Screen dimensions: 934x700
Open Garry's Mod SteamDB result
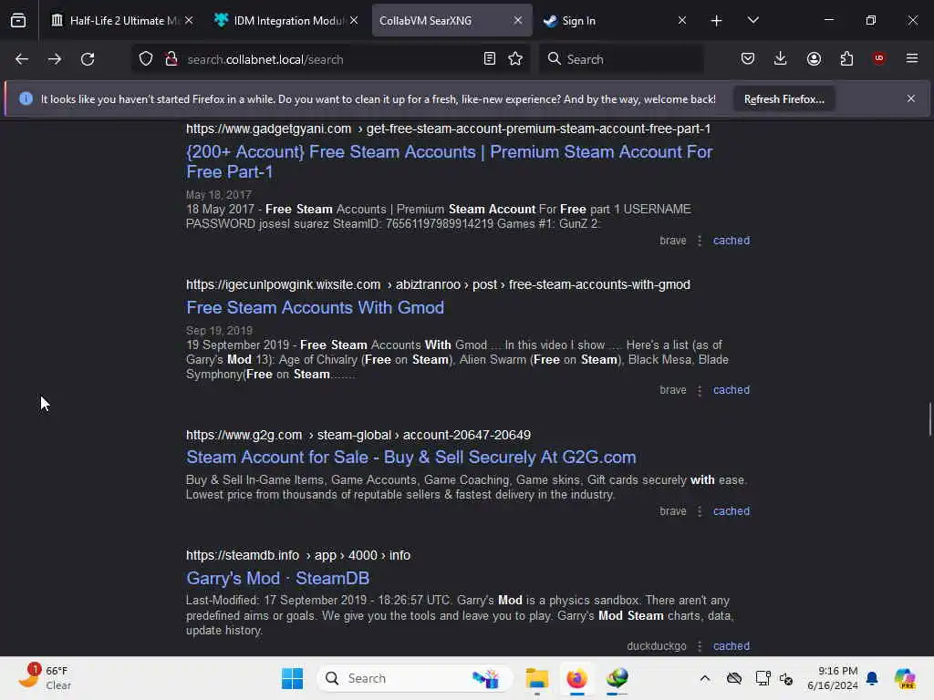(x=277, y=578)
